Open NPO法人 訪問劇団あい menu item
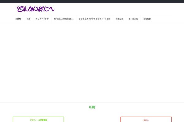The image size is (184, 122). pyautogui.click(x=64, y=19)
